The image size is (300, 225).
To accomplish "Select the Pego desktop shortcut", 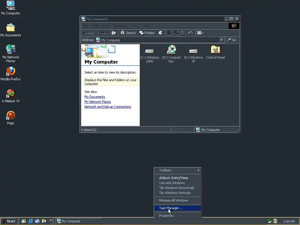I will tap(11, 118).
